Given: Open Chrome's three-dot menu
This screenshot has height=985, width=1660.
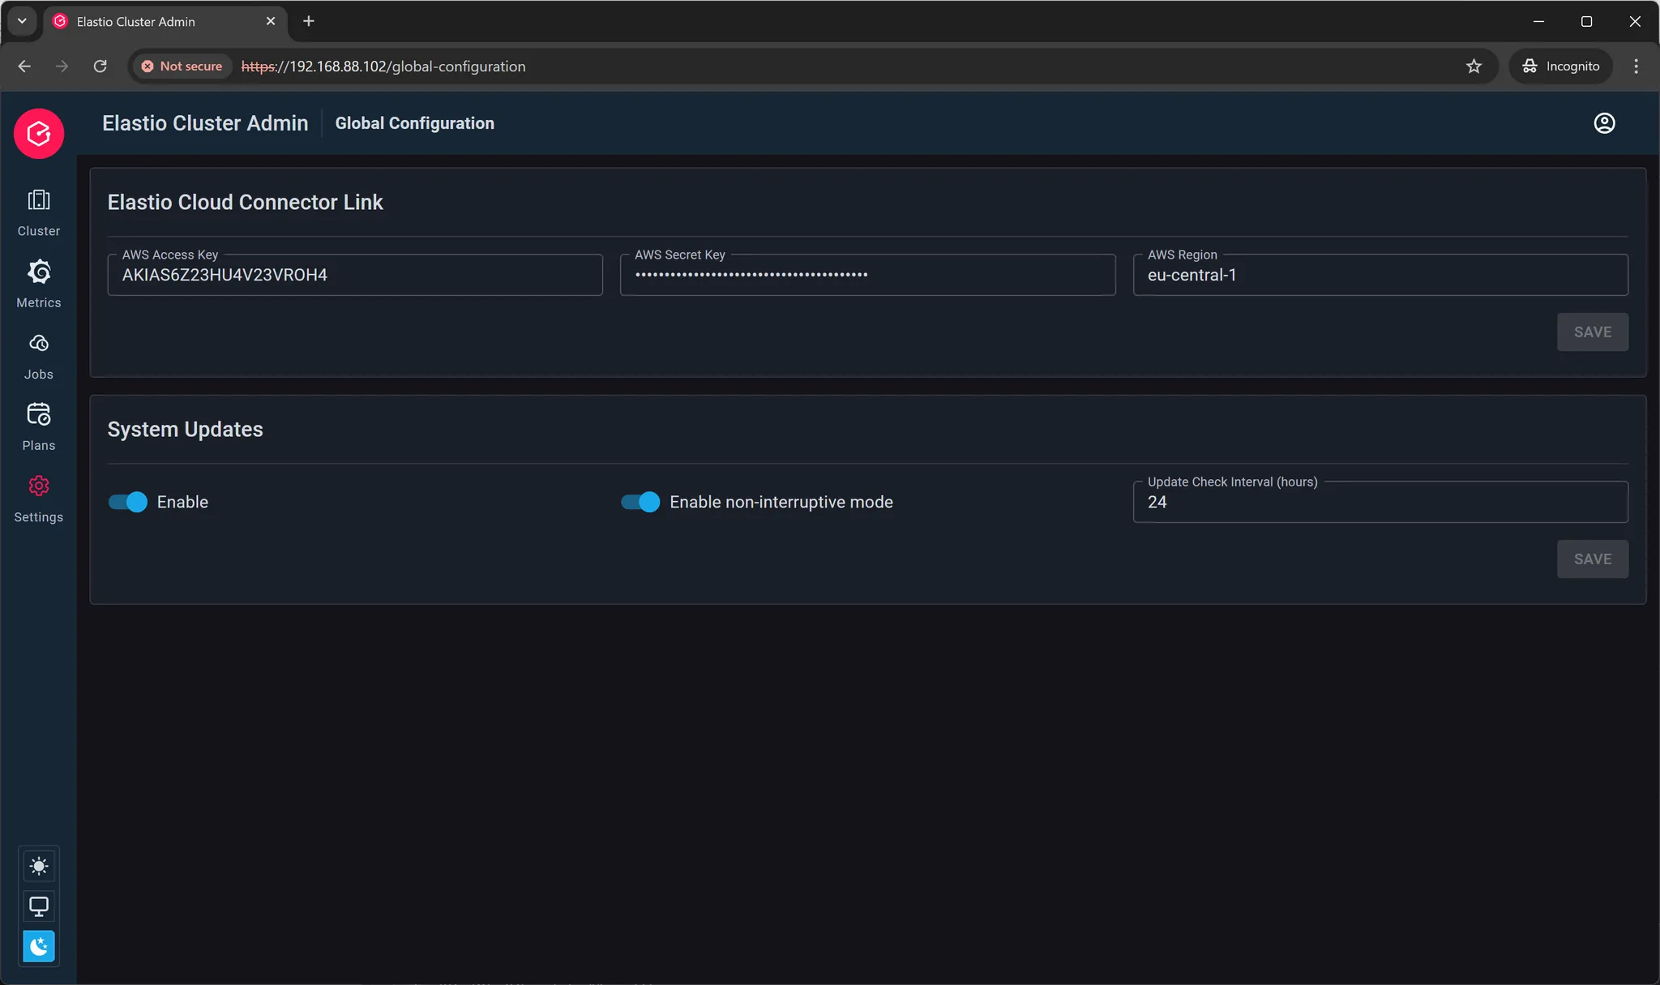Looking at the screenshot, I should pos(1636,66).
